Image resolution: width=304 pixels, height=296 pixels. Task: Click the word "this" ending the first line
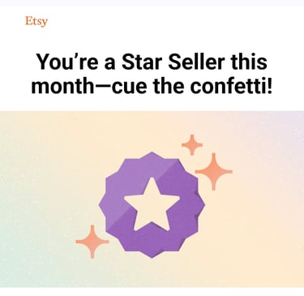[249, 62]
